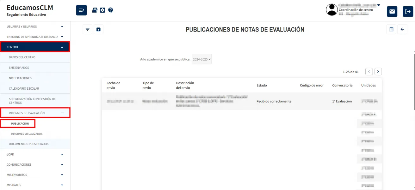Screen dimensions: 415x190
Task: Go to next page of results
Action: 378,71
